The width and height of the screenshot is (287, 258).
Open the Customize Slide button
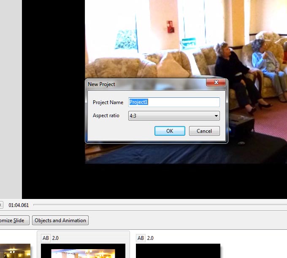(14, 220)
